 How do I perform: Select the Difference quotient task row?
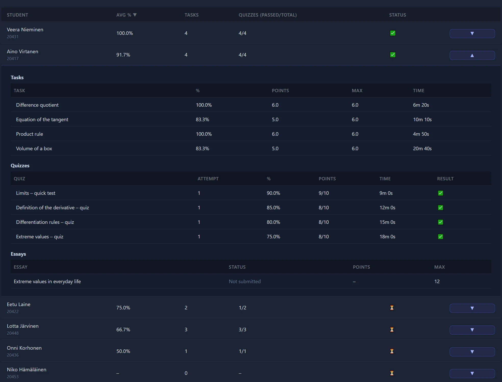(x=251, y=105)
